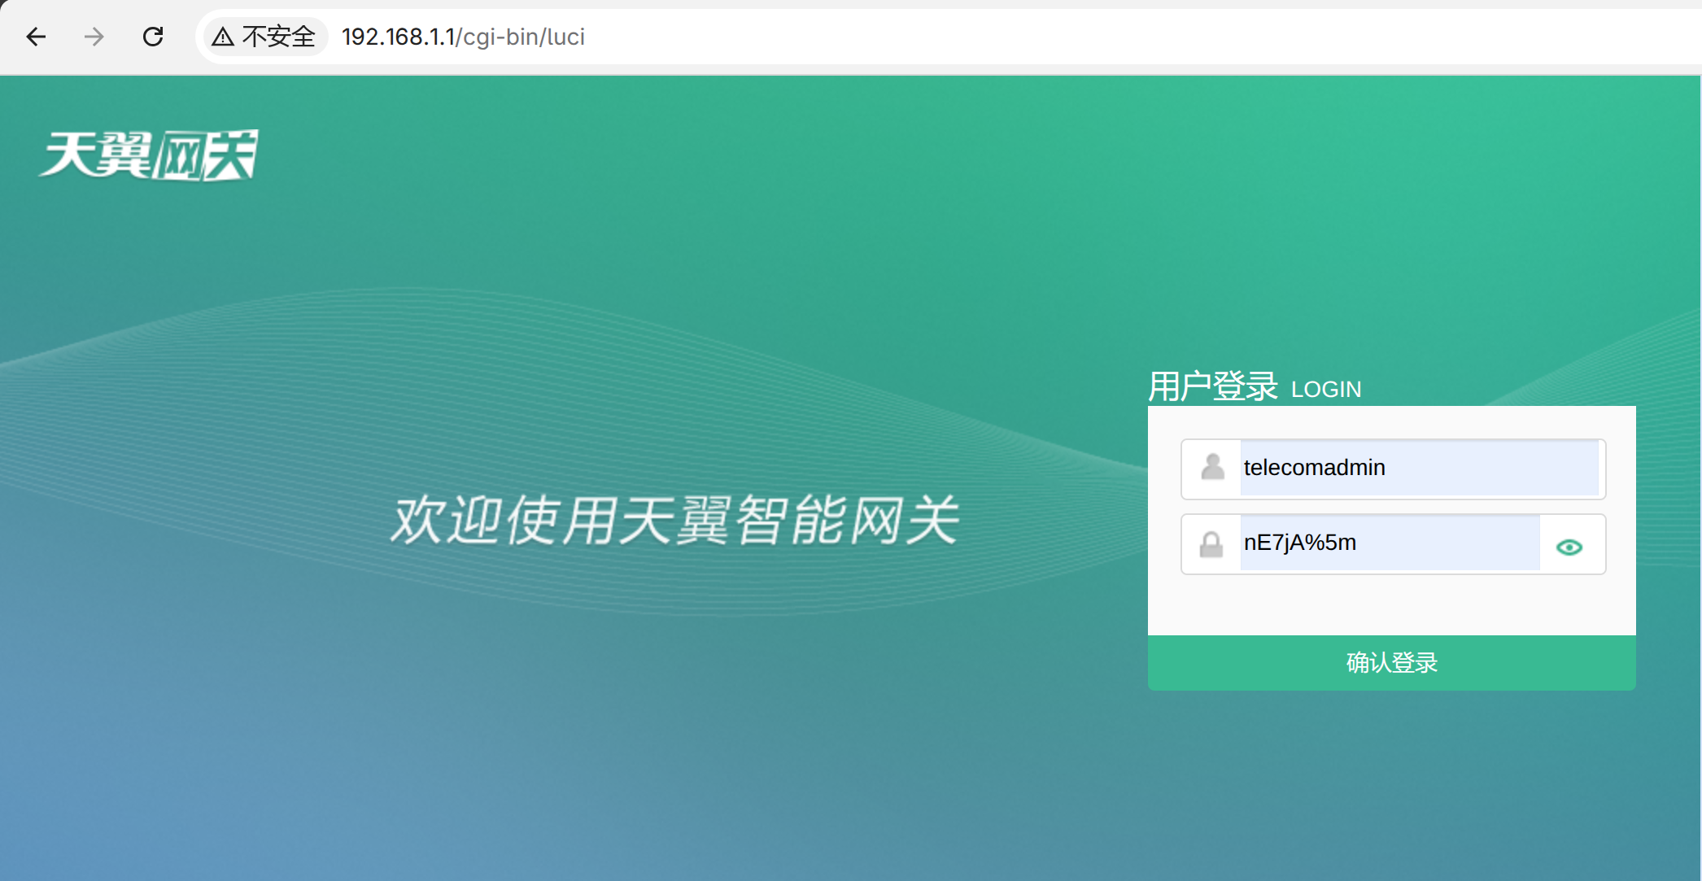
Task: Click the /cgi-bin/luci path in the URL
Action: click(x=522, y=37)
